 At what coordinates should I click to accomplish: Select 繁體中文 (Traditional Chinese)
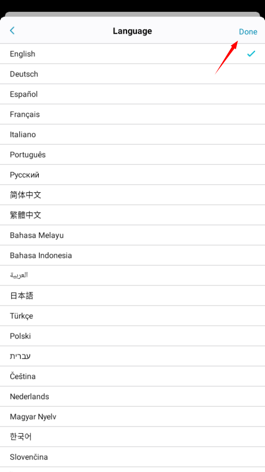[x=132, y=215]
